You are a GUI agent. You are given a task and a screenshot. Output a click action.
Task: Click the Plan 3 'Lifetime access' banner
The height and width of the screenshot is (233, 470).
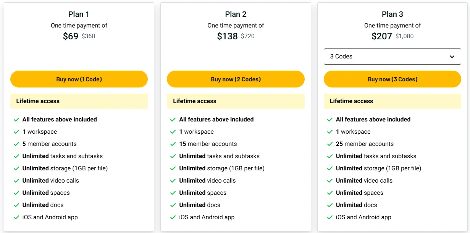392,101
